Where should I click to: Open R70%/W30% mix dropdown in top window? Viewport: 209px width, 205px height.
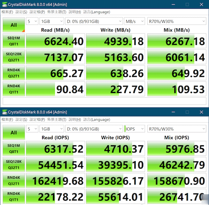click(x=177, y=21)
